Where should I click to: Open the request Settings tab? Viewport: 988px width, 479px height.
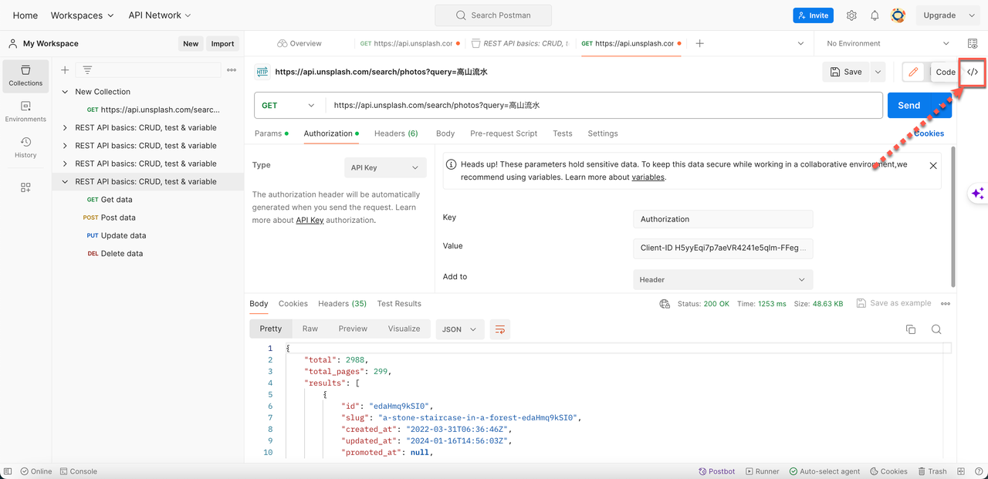click(x=603, y=133)
